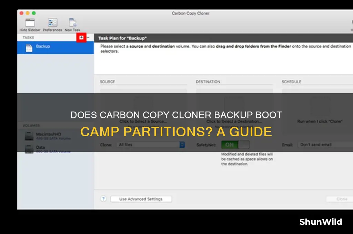Click the MacintoshHD drive icon

(x=29, y=136)
